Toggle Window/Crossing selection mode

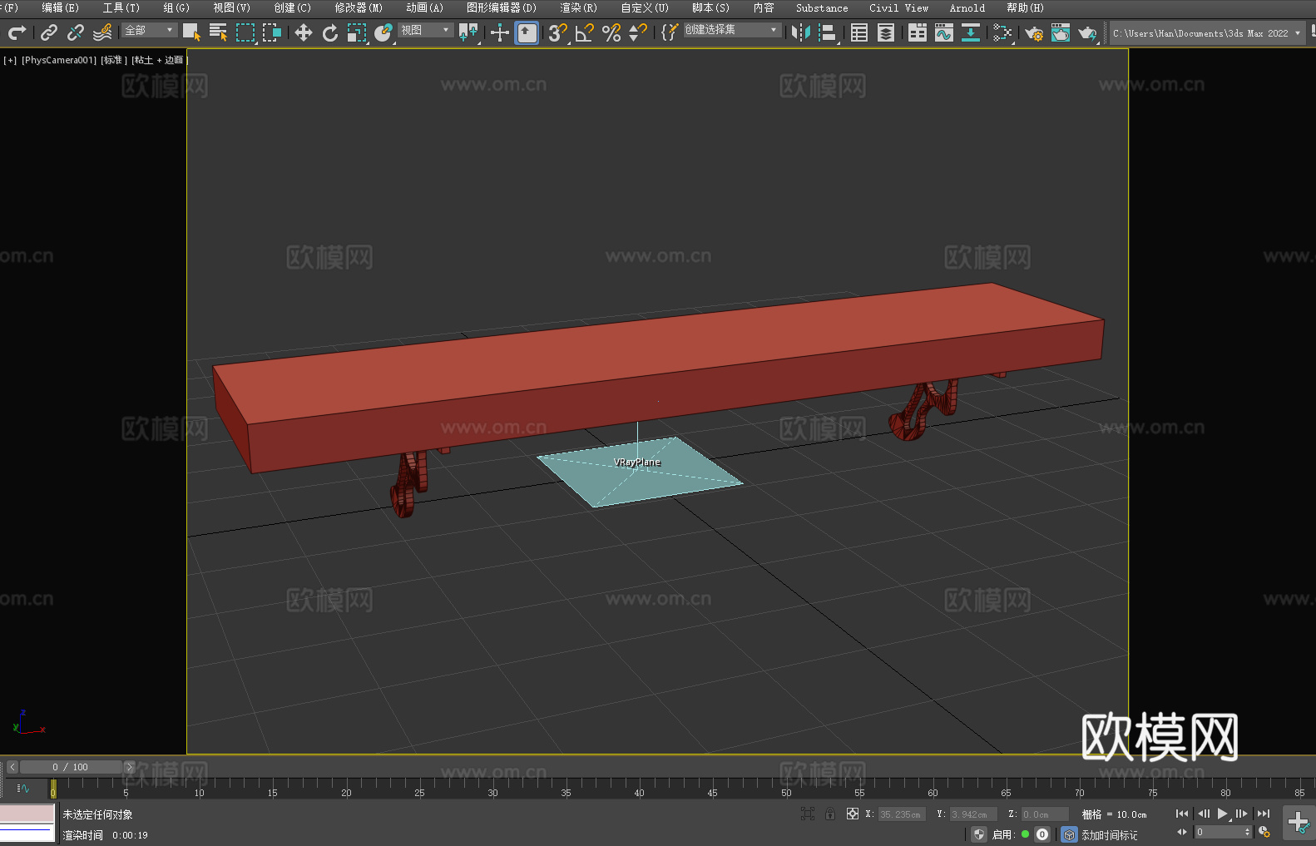(272, 32)
